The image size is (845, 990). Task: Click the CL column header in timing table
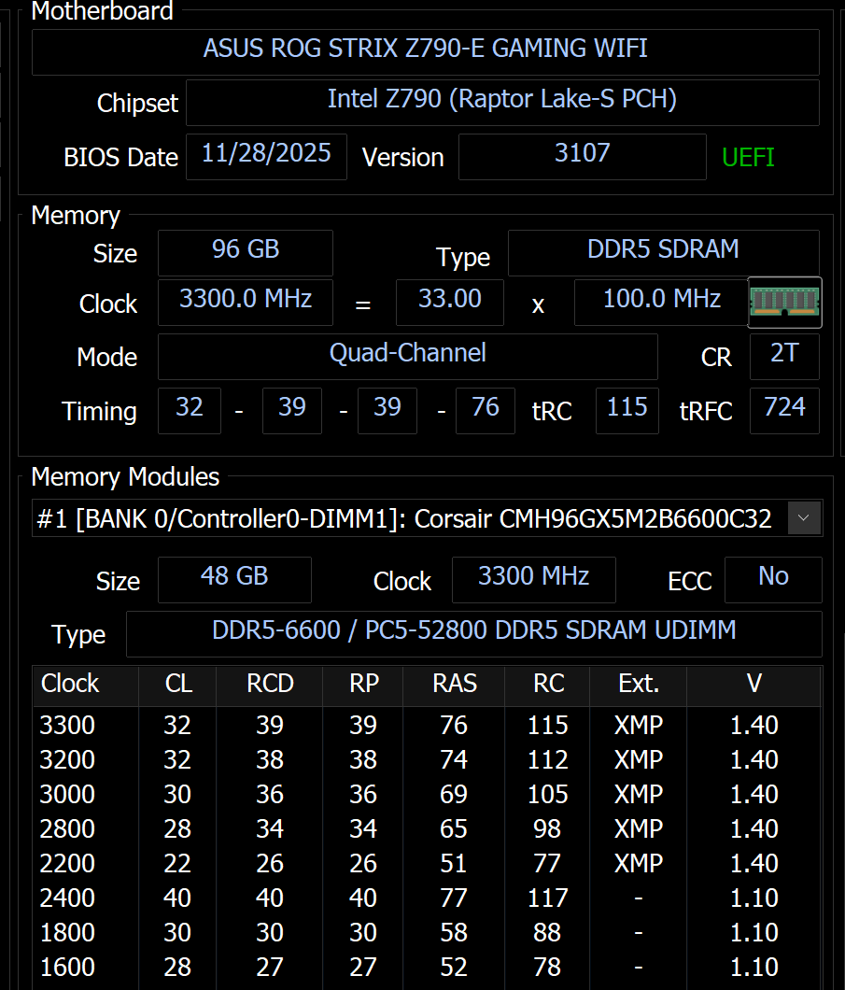(177, 684)
